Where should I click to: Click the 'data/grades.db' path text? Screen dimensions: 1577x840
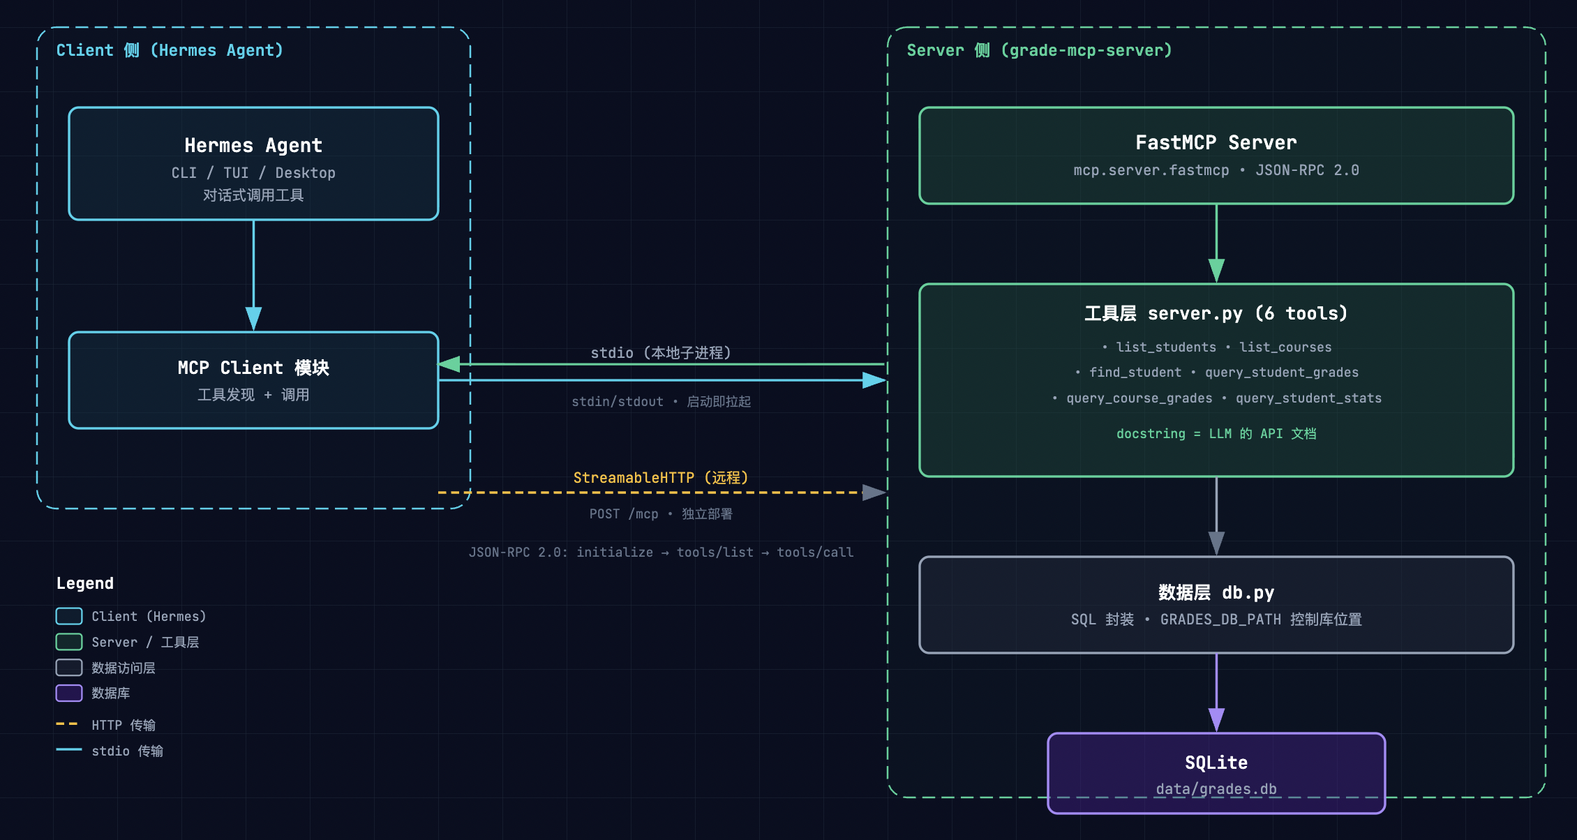coord(1216,789)
